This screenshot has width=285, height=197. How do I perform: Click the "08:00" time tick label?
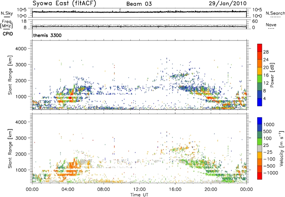(103, 190)
